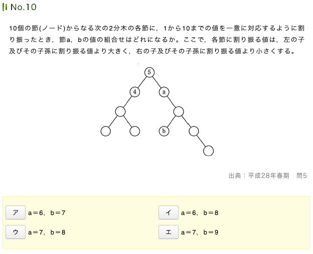The image size is (313, 254).
Task: Pick answer button エ
Action: pos(168,232)
